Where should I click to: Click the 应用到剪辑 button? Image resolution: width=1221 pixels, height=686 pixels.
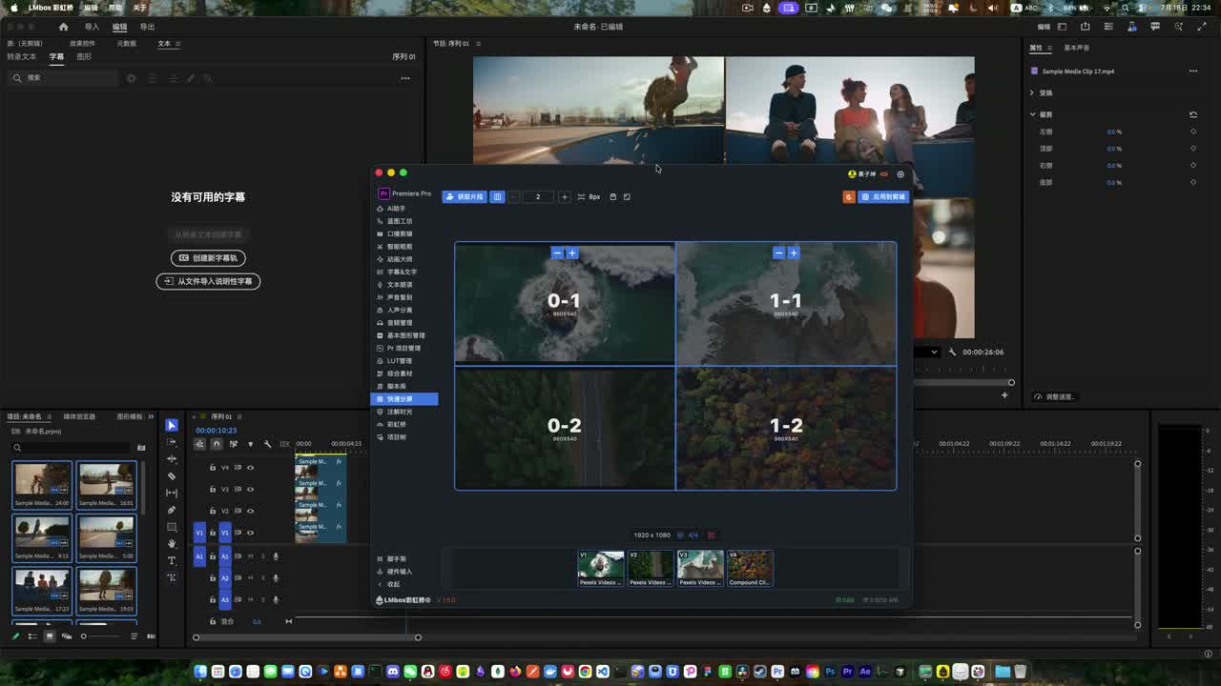(883, 197)
